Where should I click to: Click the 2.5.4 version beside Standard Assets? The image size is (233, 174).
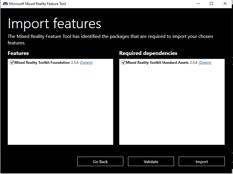(193, 63)
